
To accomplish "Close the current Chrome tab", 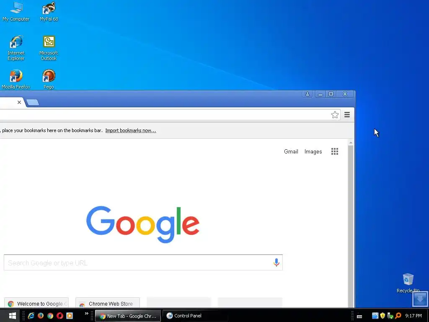I will tap(19, 102).
